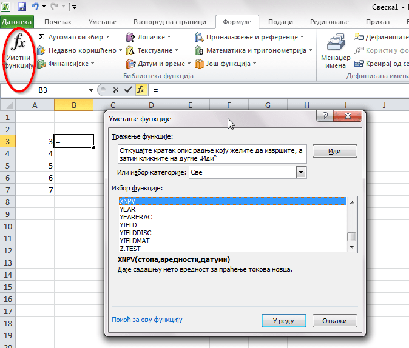The image size is (409, 348).
Task: Open Недавно коришћено functions list
Action: click(x=79, y=50)
